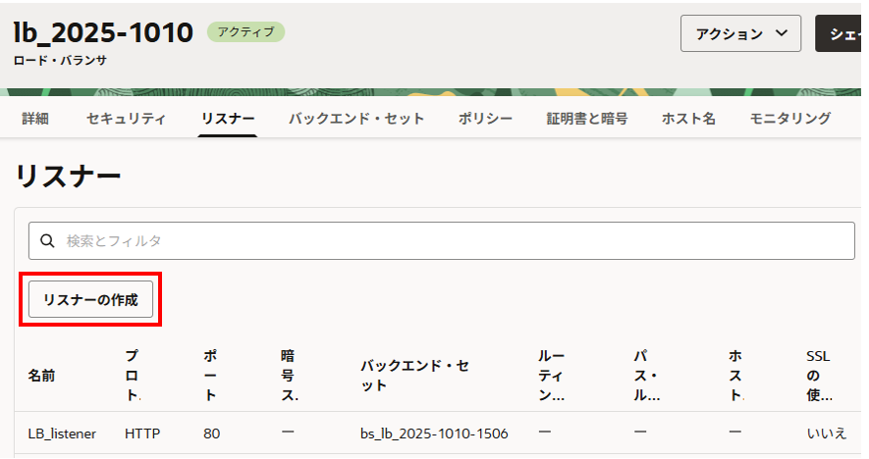Switch to the 詳細 tab

point(35,119)
